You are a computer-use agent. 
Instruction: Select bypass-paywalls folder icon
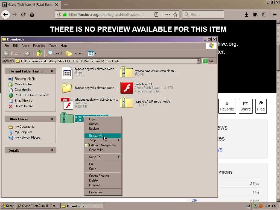[x=67, y=88]
